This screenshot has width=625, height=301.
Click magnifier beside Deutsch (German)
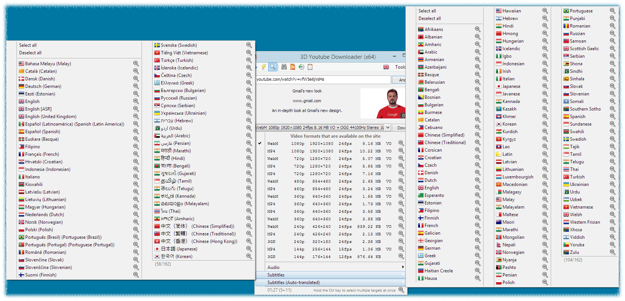[136, 86]
